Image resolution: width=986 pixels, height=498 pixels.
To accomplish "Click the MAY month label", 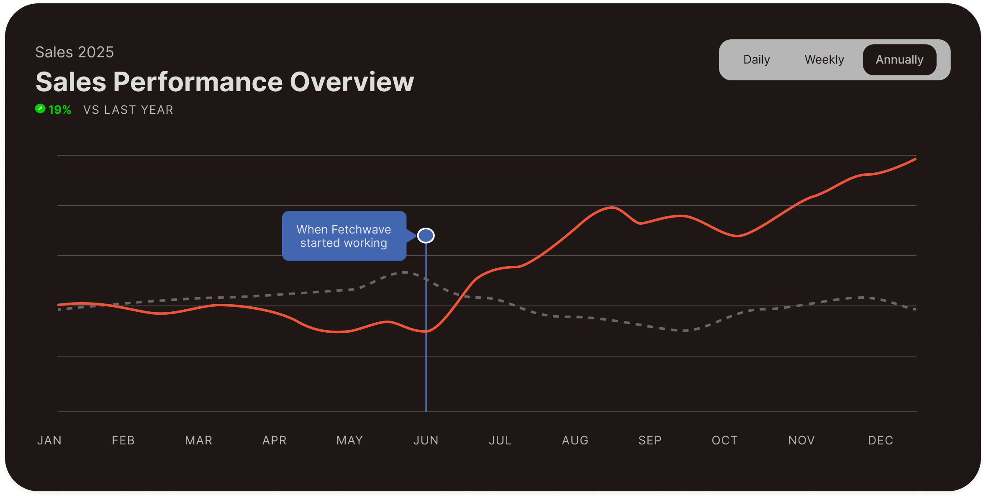I will 350,440.
